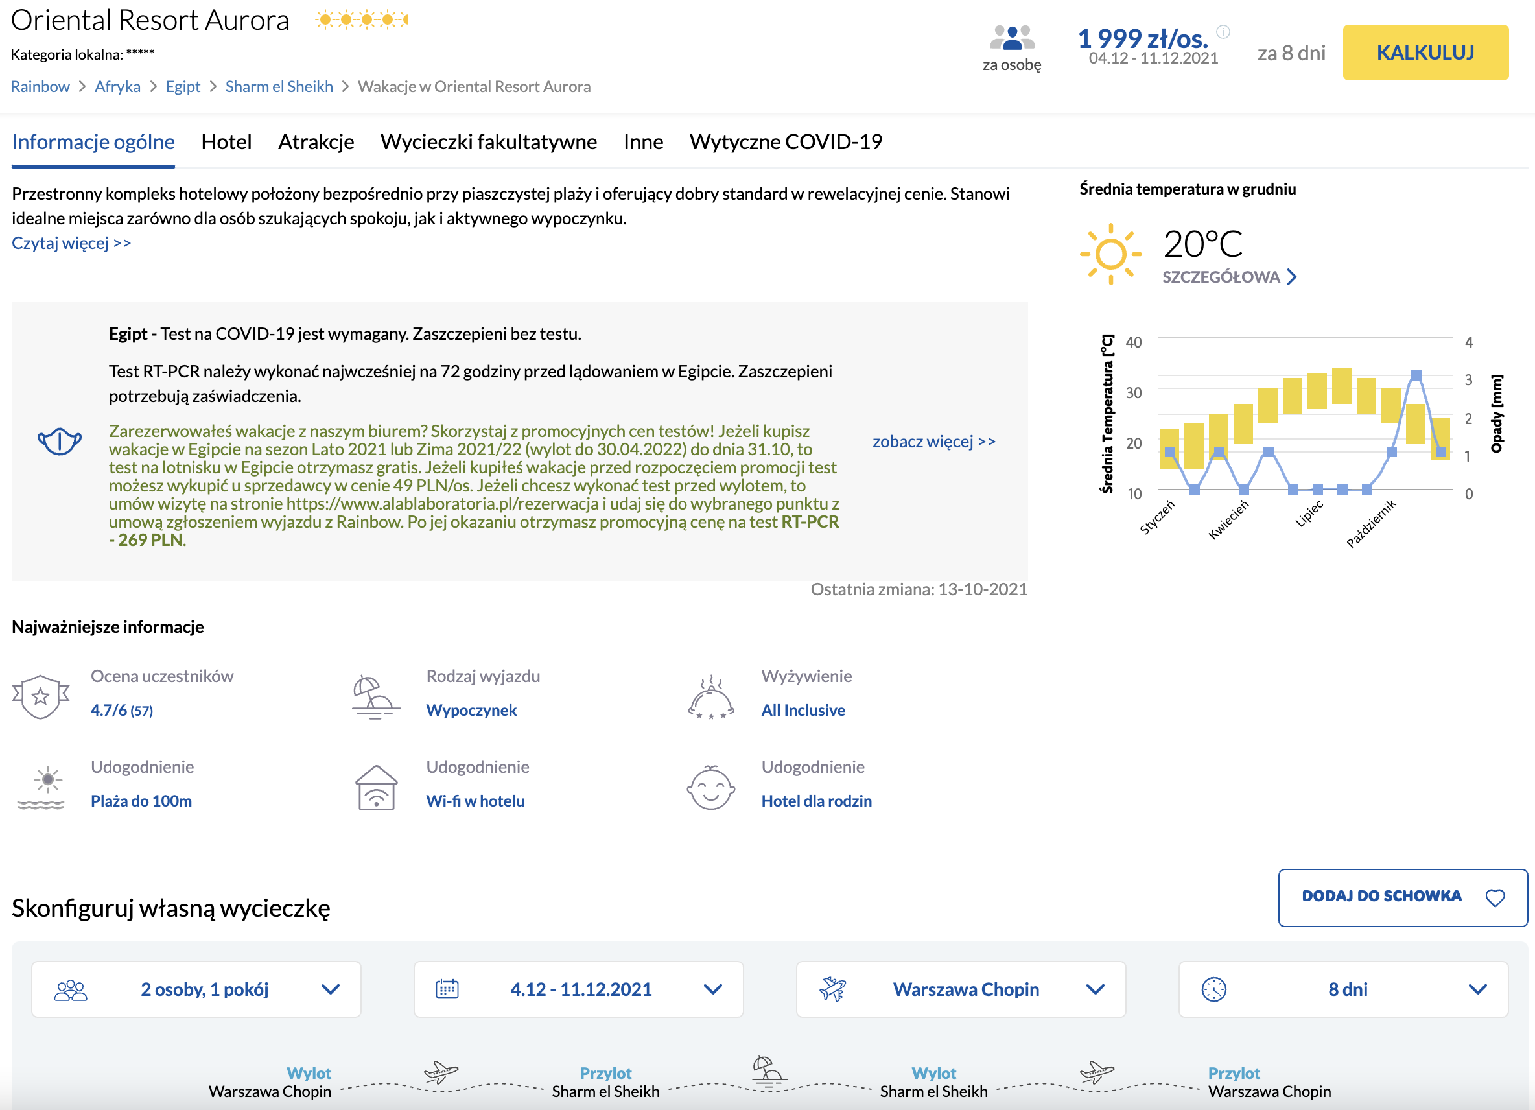
Task: Click the KALKULUJ button
Action: [1425, 53]
